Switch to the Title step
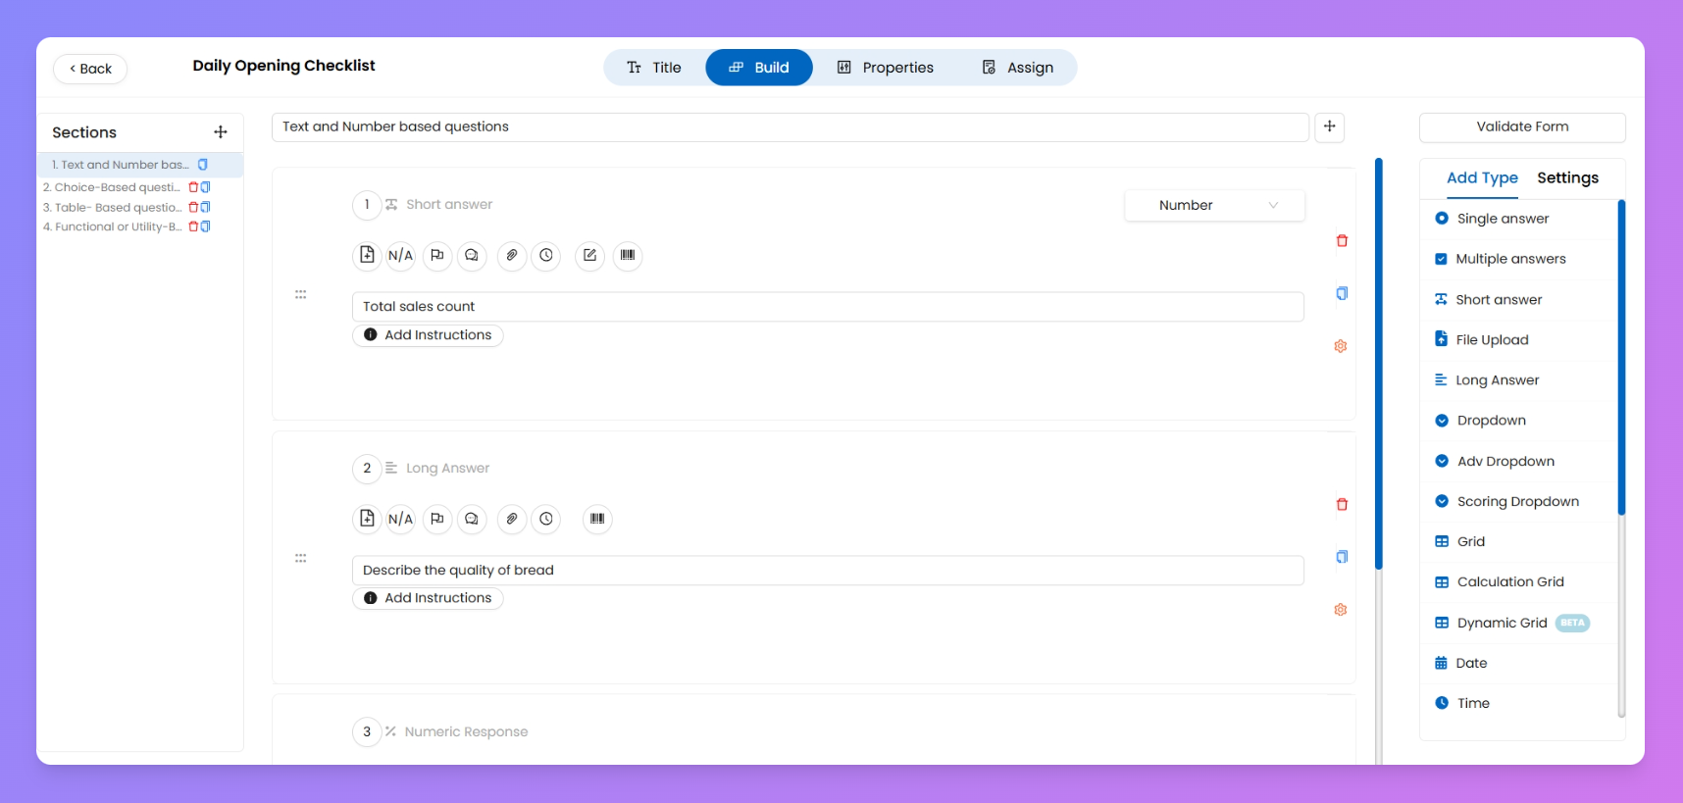The height and width of the screenshot is (803, 1683). [654, 68]
